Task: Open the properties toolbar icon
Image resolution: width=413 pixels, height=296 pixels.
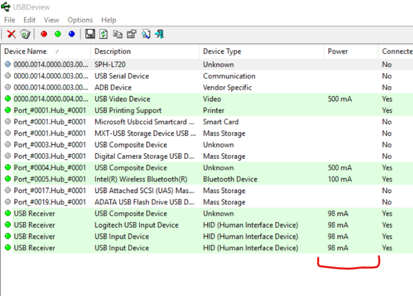Action: 131,34
